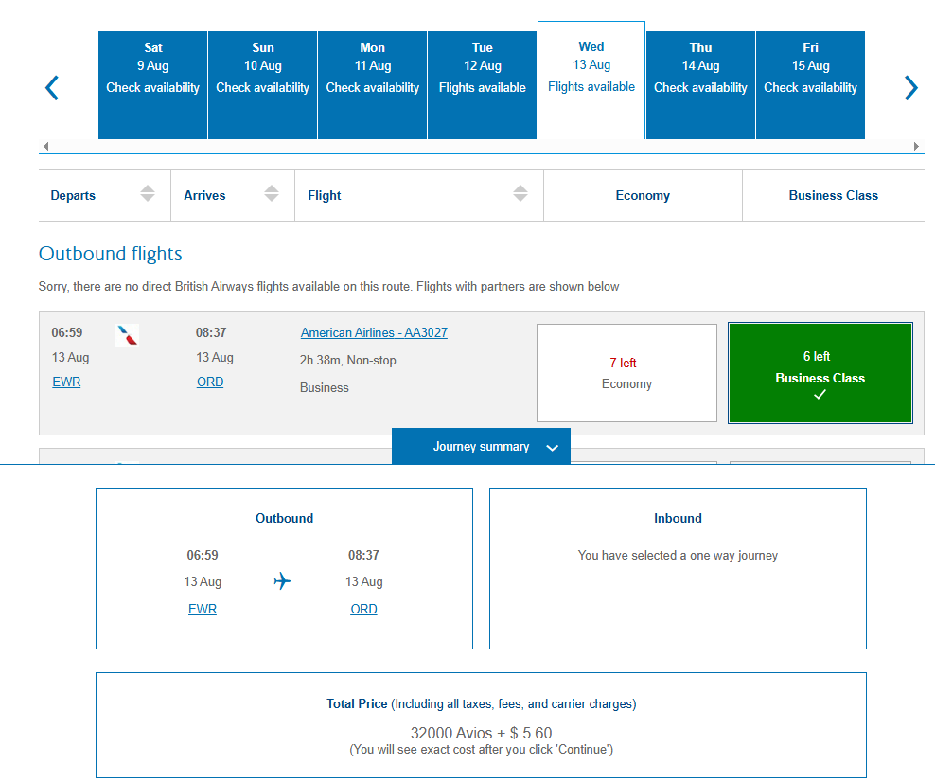Viewport: 935px width, 782px height.
Task: Click the scrollbar left arrow under dates
Action: pyautogui.click(x=46, y=146)
